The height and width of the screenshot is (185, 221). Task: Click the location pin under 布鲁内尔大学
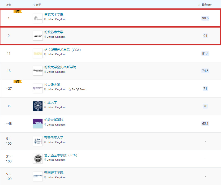pos(45,142)
